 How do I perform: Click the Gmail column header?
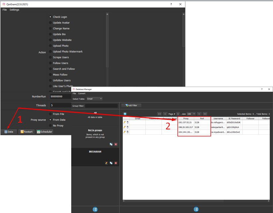137,118
